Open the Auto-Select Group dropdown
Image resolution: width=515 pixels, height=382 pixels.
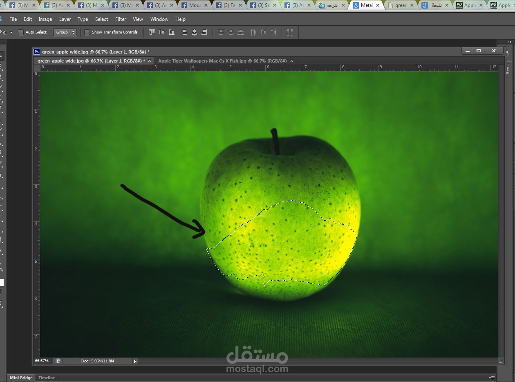65,32
